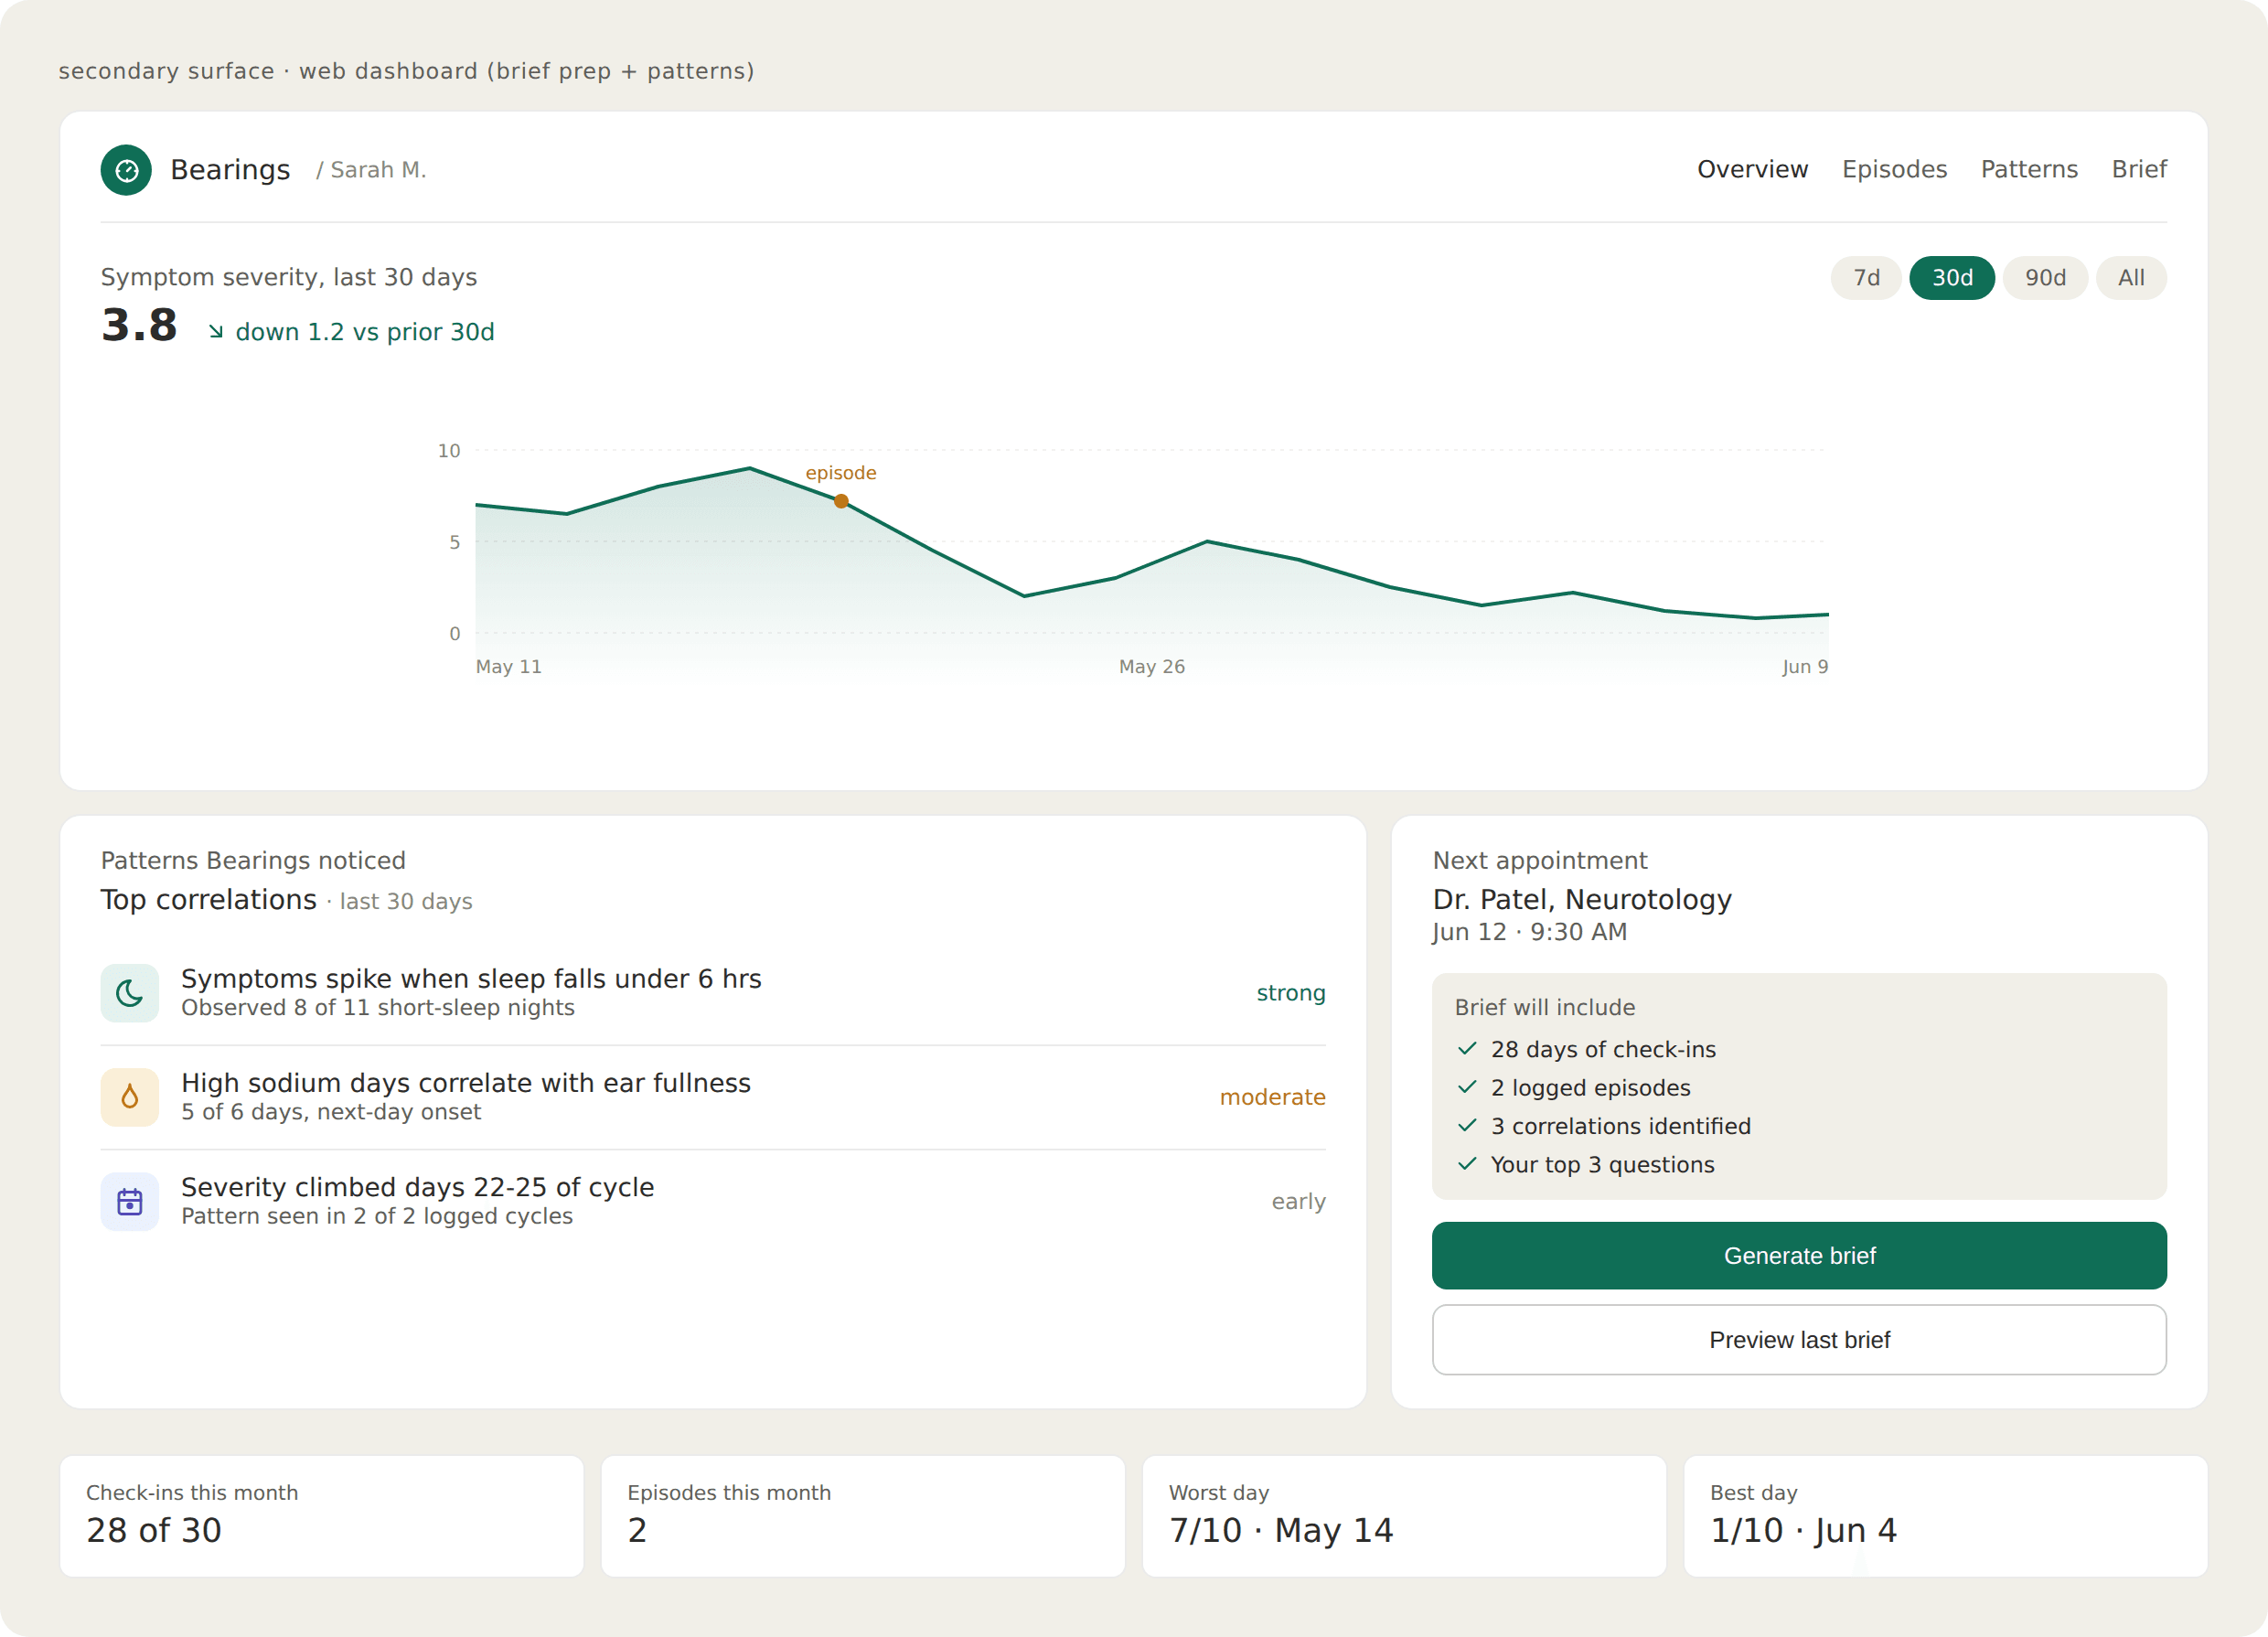Image resolution: width=2268 pixels, height=1637 pixels.
Task: Select the All time range
Action: click(x=2131, y=278)
